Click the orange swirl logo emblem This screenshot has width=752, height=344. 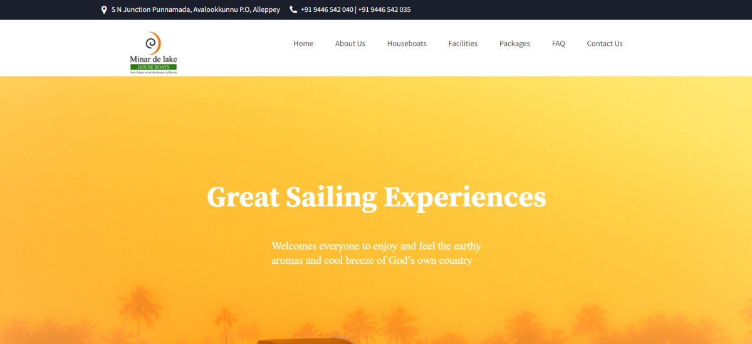[x=153, y=43]
